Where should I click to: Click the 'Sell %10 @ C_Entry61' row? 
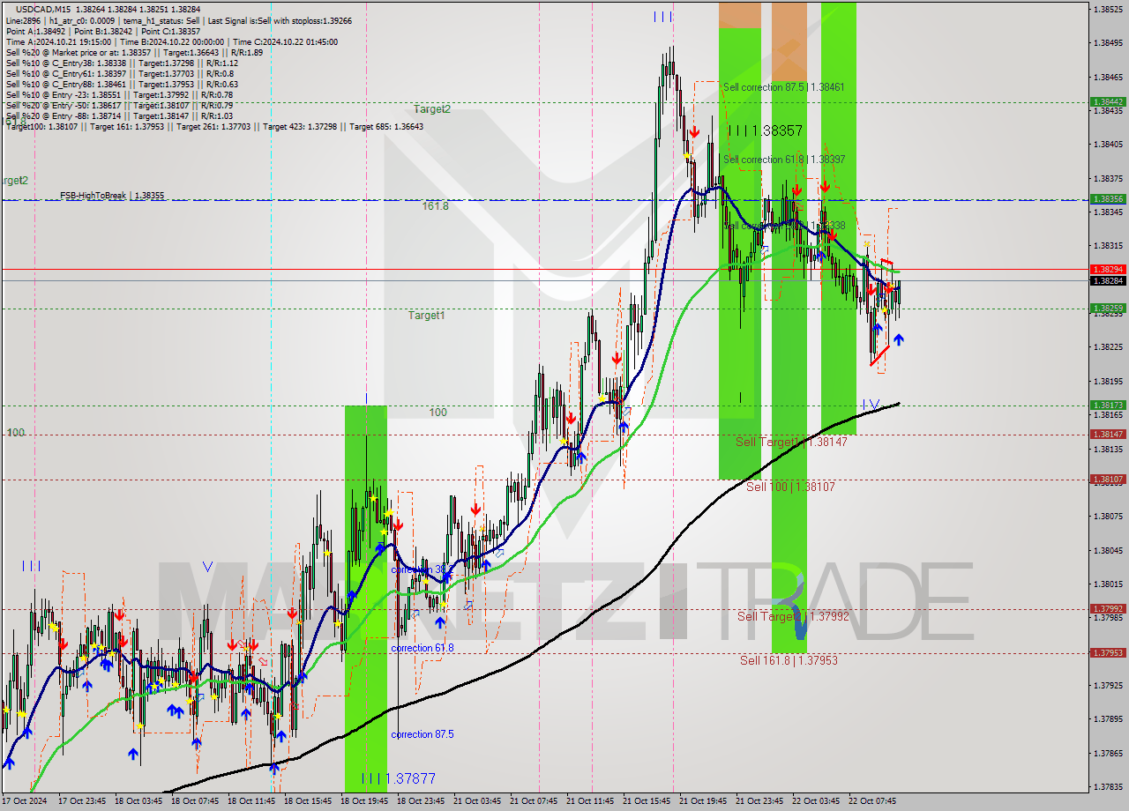[x=119, y=73]
